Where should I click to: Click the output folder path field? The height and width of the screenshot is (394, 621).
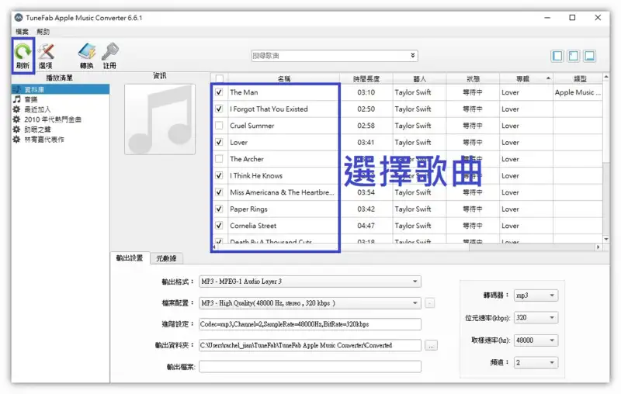pyautogui.click(x=310, y=345)
